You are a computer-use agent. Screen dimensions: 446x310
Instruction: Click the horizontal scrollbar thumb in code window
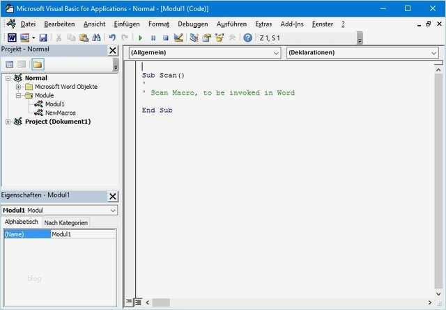point(161,302)
